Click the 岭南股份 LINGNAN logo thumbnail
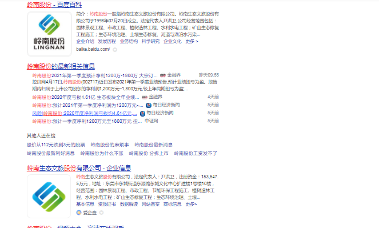The height and width of the screenshot is (228, 379). click(49, 34)
